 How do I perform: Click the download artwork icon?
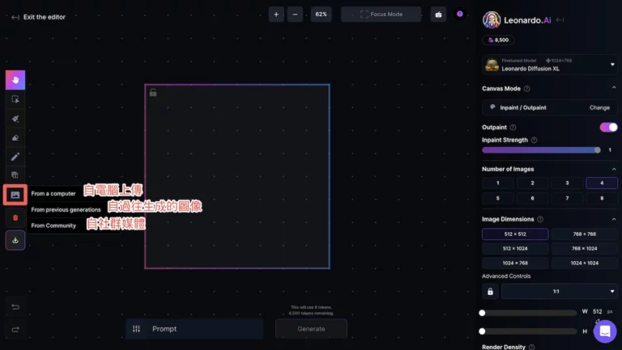coord(15,240)
